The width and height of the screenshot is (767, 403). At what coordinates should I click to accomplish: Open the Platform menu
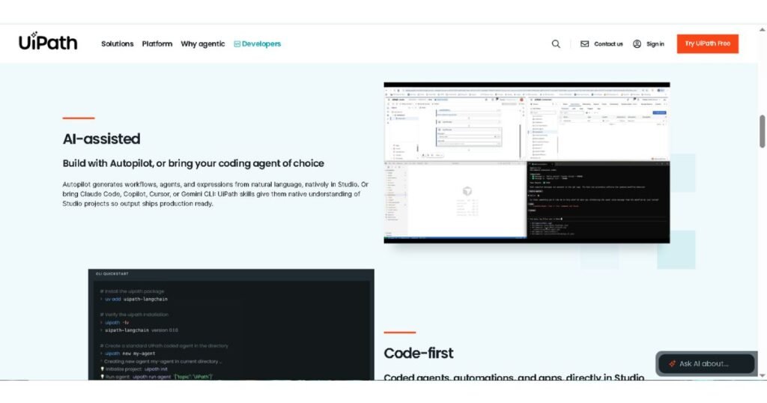[157, 43]
